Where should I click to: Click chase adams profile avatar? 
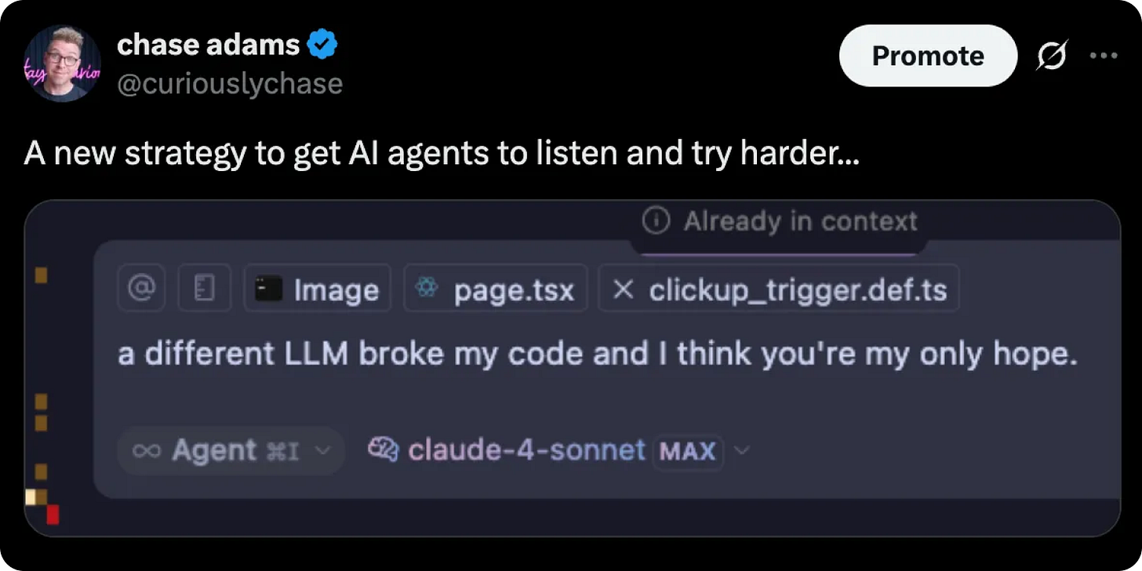point(62,64)
